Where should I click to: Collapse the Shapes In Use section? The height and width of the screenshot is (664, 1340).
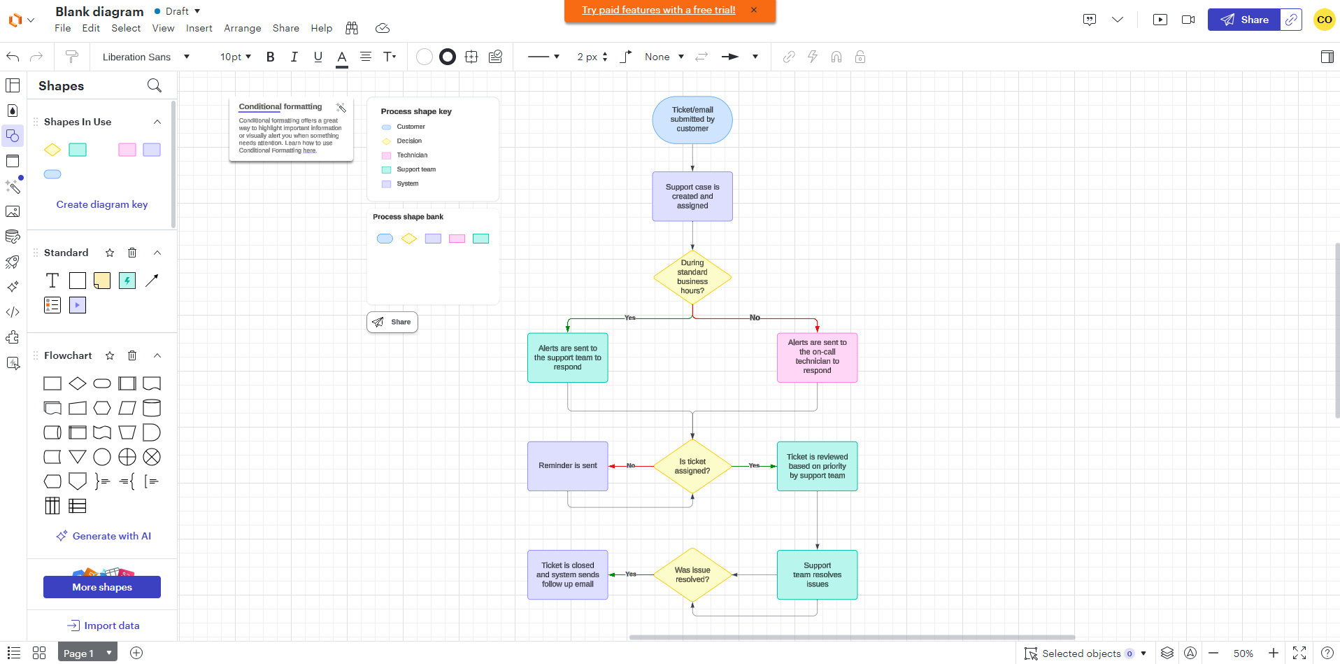[x=157, y=122]
